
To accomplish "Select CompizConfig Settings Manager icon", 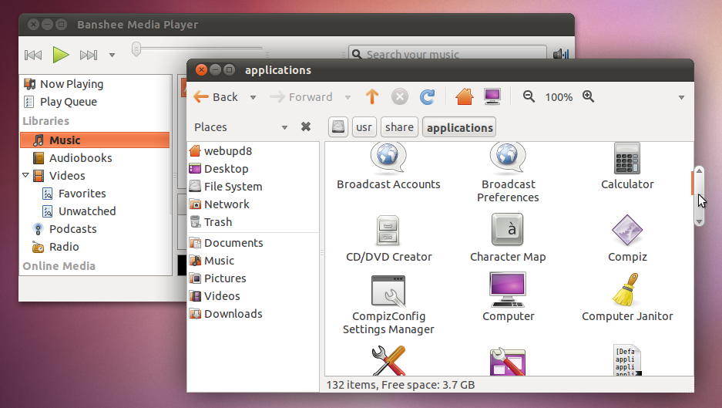I will coord(388,292).
